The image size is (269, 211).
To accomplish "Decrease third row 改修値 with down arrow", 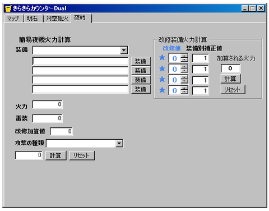I will pos(184,81).
